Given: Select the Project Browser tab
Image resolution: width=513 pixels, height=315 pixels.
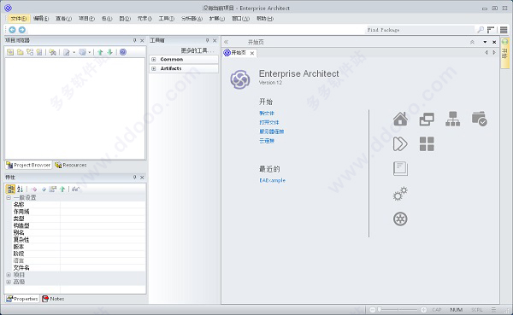Looking at the screenshot, I should click(x=28, y=165).
